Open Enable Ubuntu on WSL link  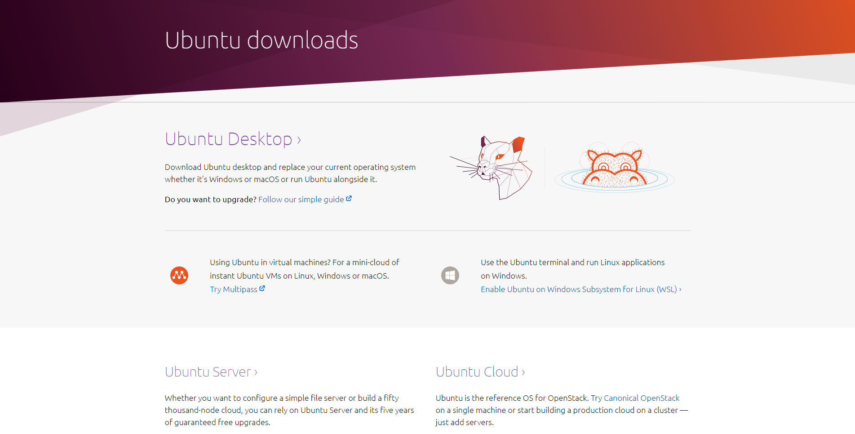pyautogui.click(x=581, y=289)
